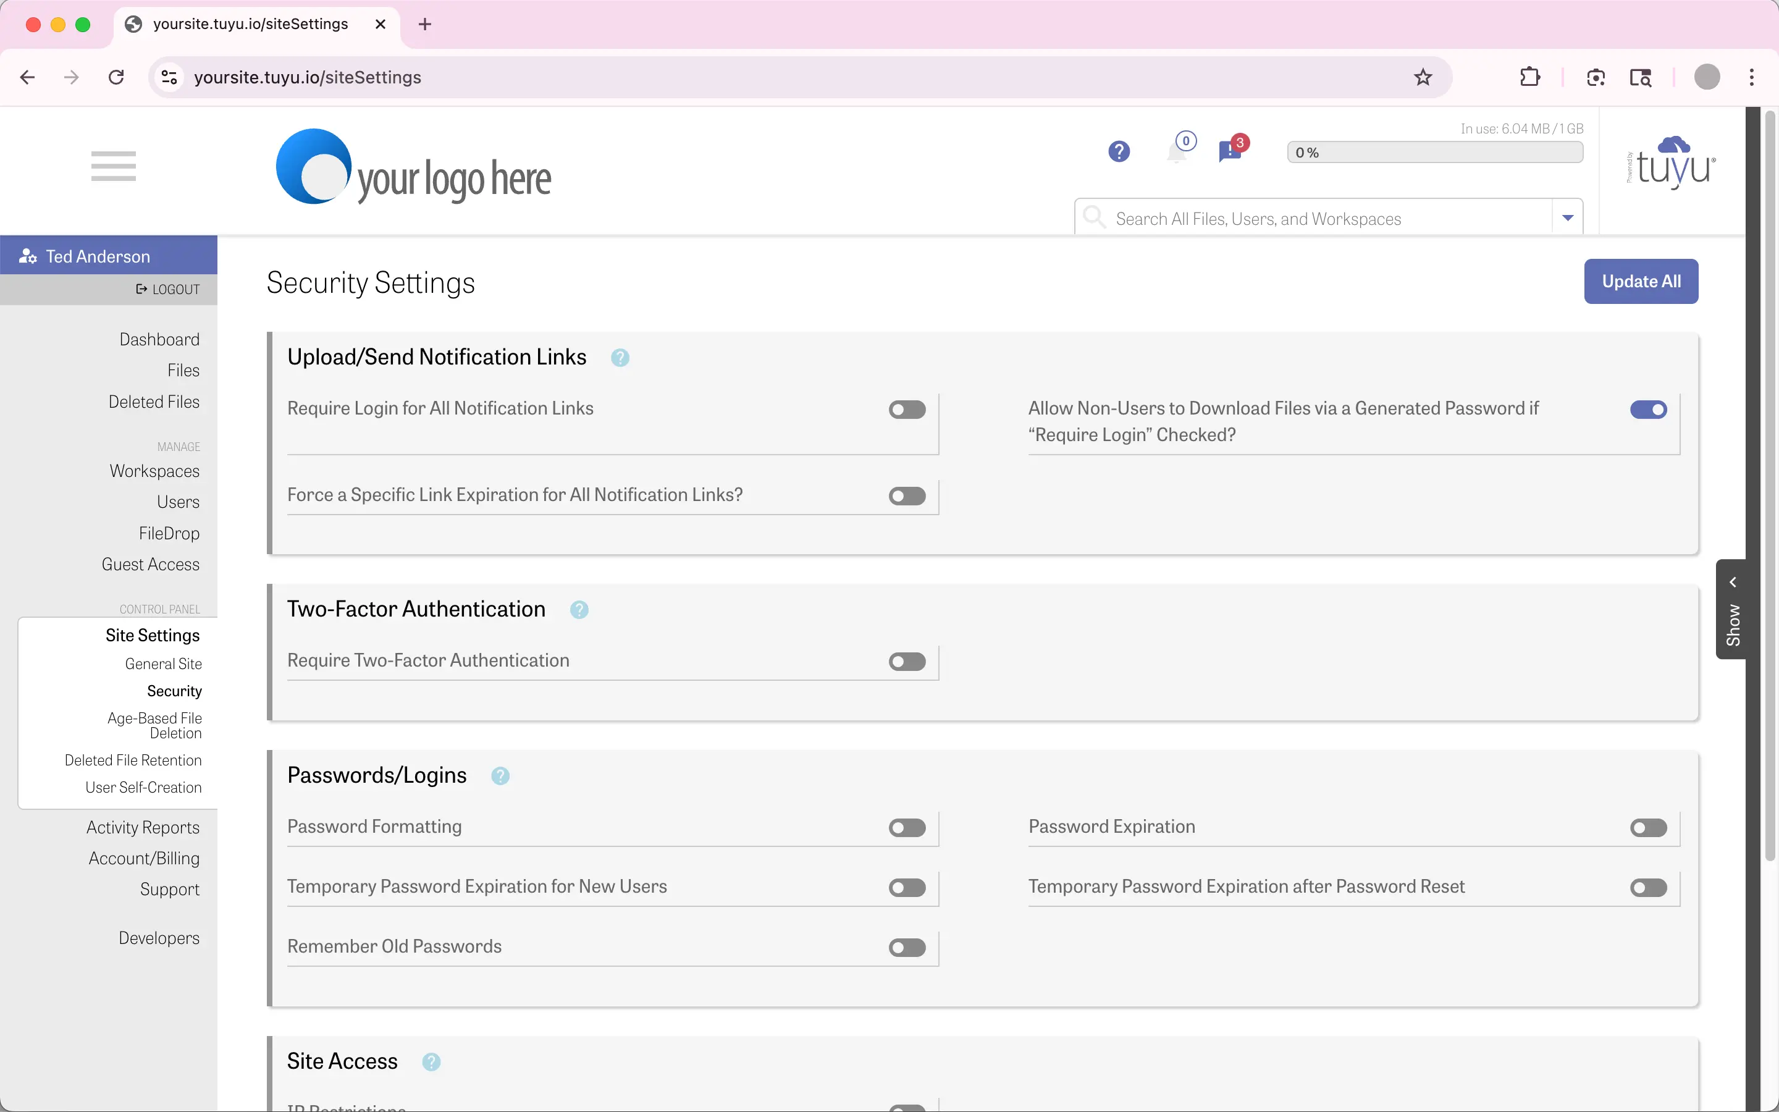Screen dimensions: 1779x1112
Task: Click the storage usage progress bar
Action: (1435, 152)
